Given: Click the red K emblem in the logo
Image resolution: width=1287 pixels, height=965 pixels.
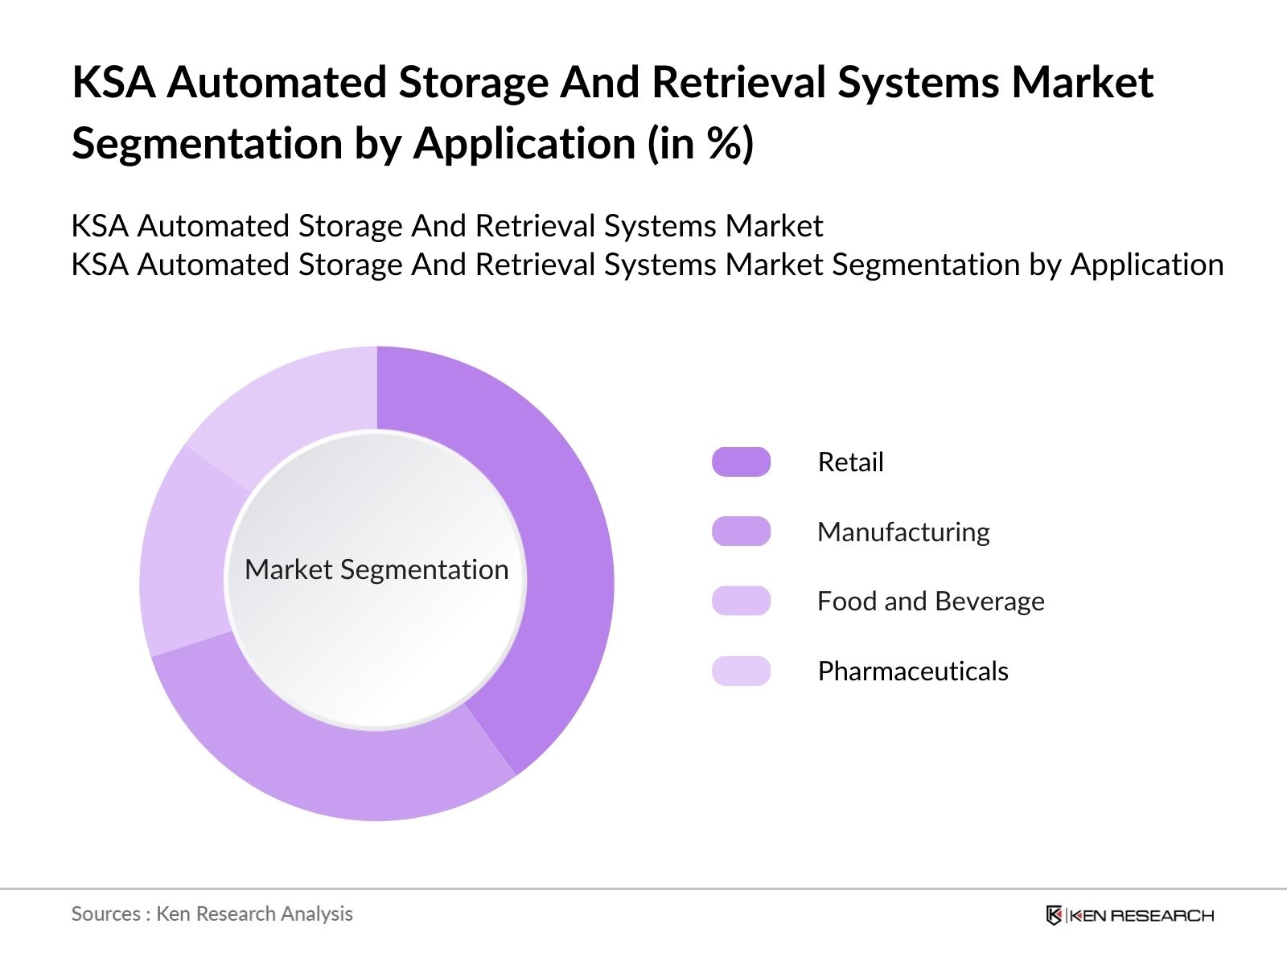Looking at the screenshot, I should [1055, 914].
